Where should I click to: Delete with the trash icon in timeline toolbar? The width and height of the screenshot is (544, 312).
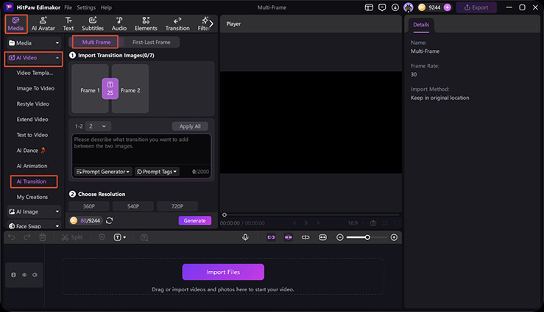(42, 237)
